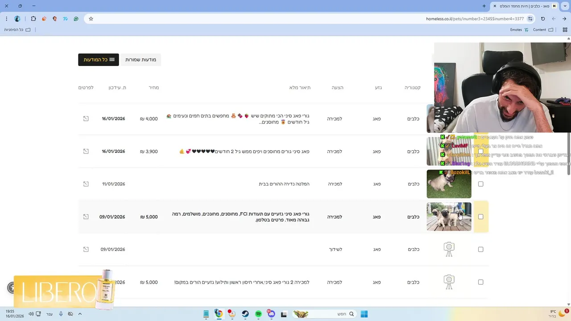
Task: Click the volume icon in system tray
Action: pos(31,314)
